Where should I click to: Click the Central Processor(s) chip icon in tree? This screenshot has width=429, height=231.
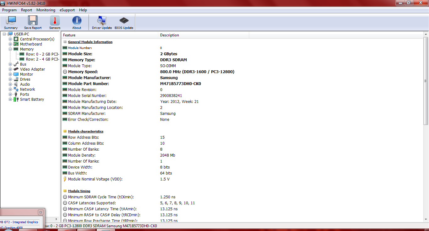(16, 39)
